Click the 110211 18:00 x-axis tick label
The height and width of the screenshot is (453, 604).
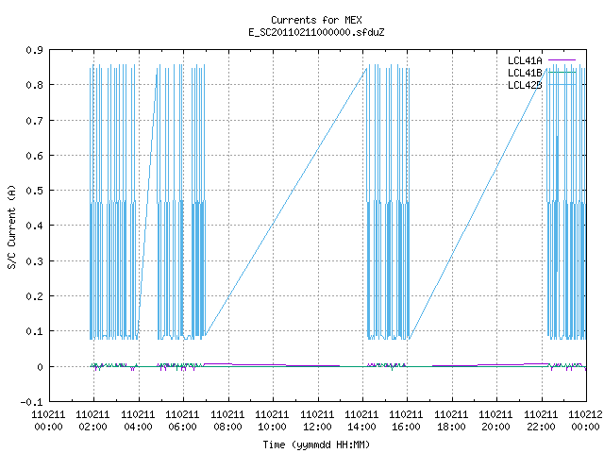451,421
